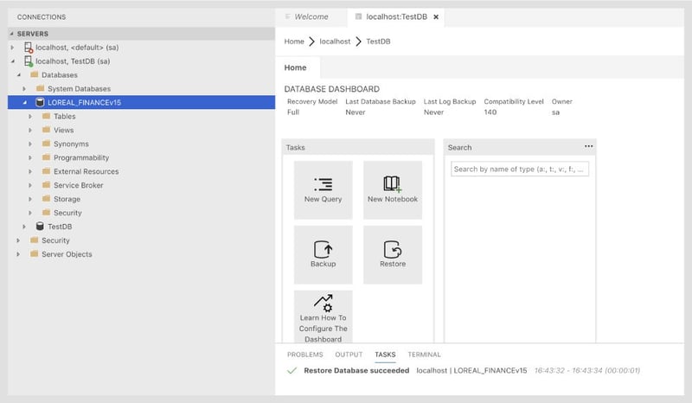The height and width of the screenshot is (403, 692).
Task: Click the CONNECTIONS panel header
Action: (42, 16)
